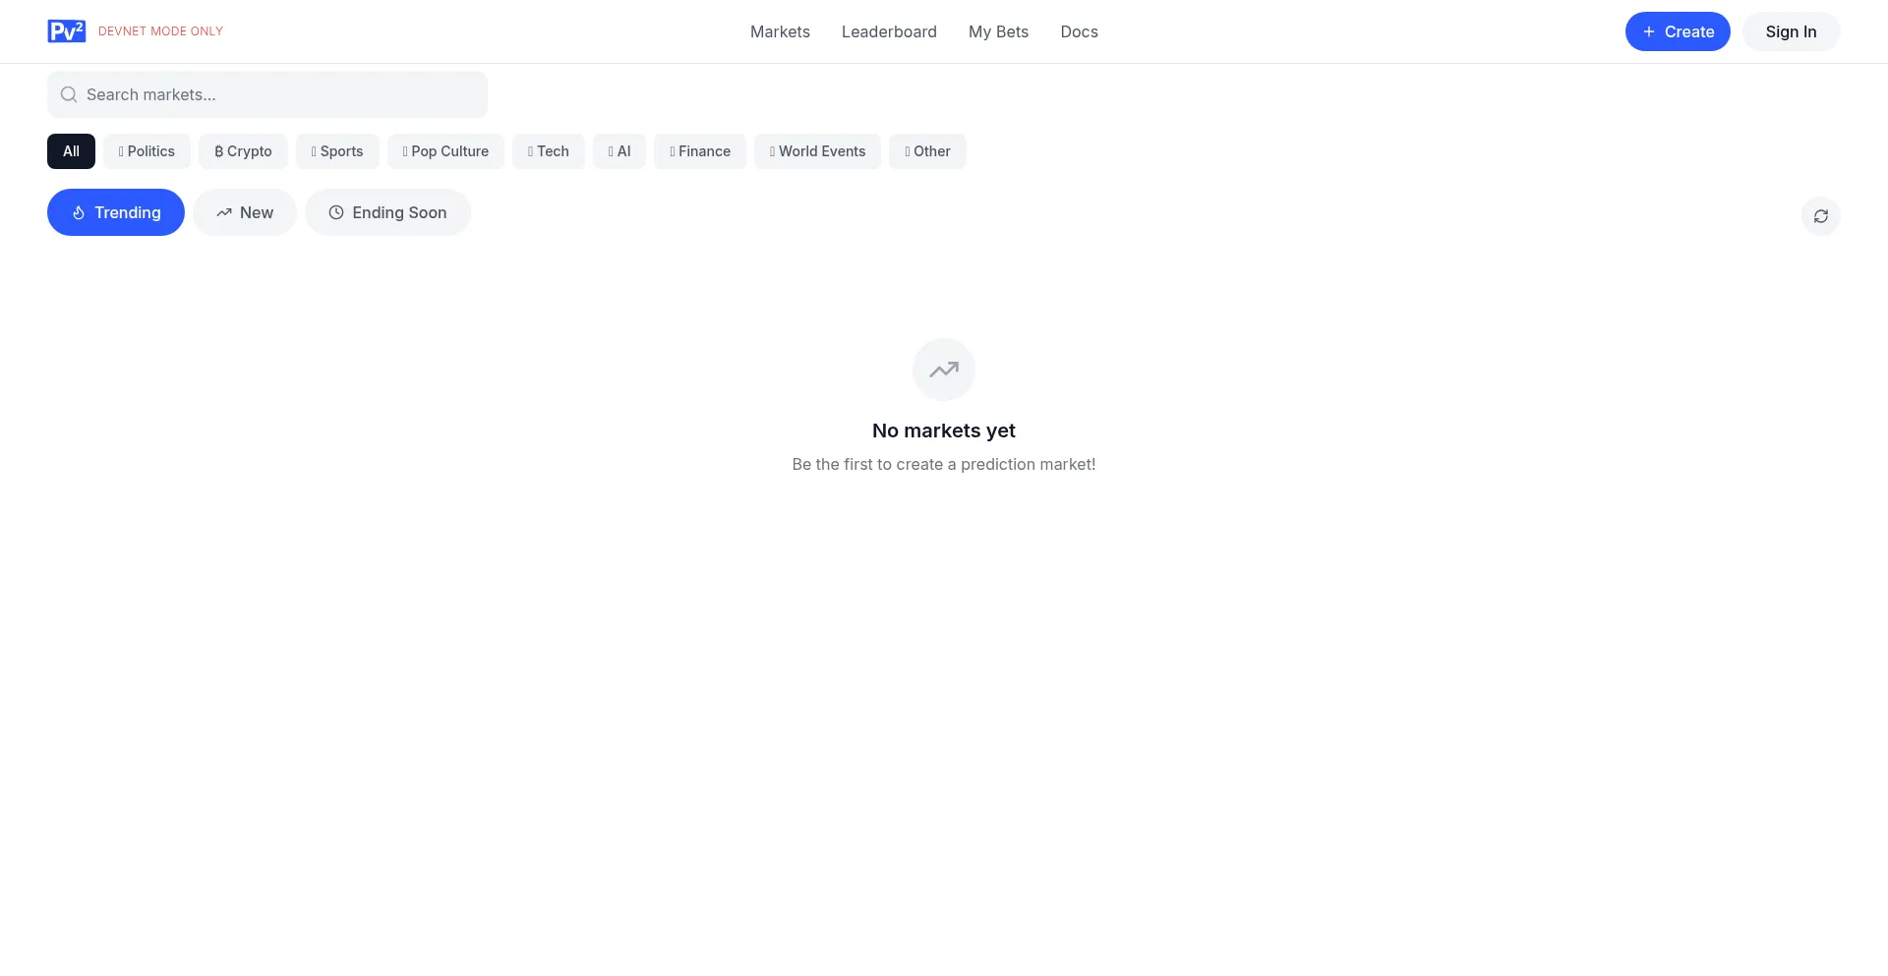Choose the Sports category chip

coord(337,151)
